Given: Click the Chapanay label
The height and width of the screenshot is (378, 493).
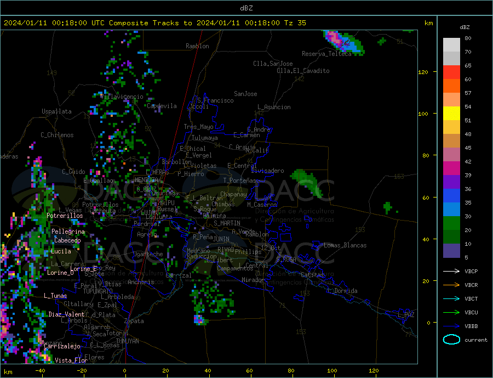Looking at the screenshot, I should pyautogui.click(x=233, y=194).
